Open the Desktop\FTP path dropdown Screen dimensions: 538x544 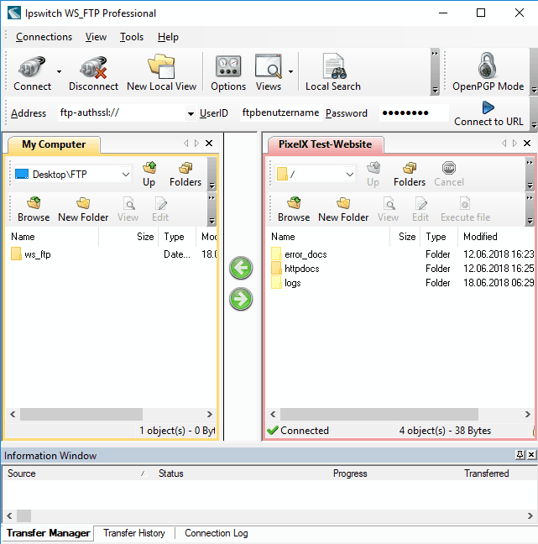[x=126, y=174]
